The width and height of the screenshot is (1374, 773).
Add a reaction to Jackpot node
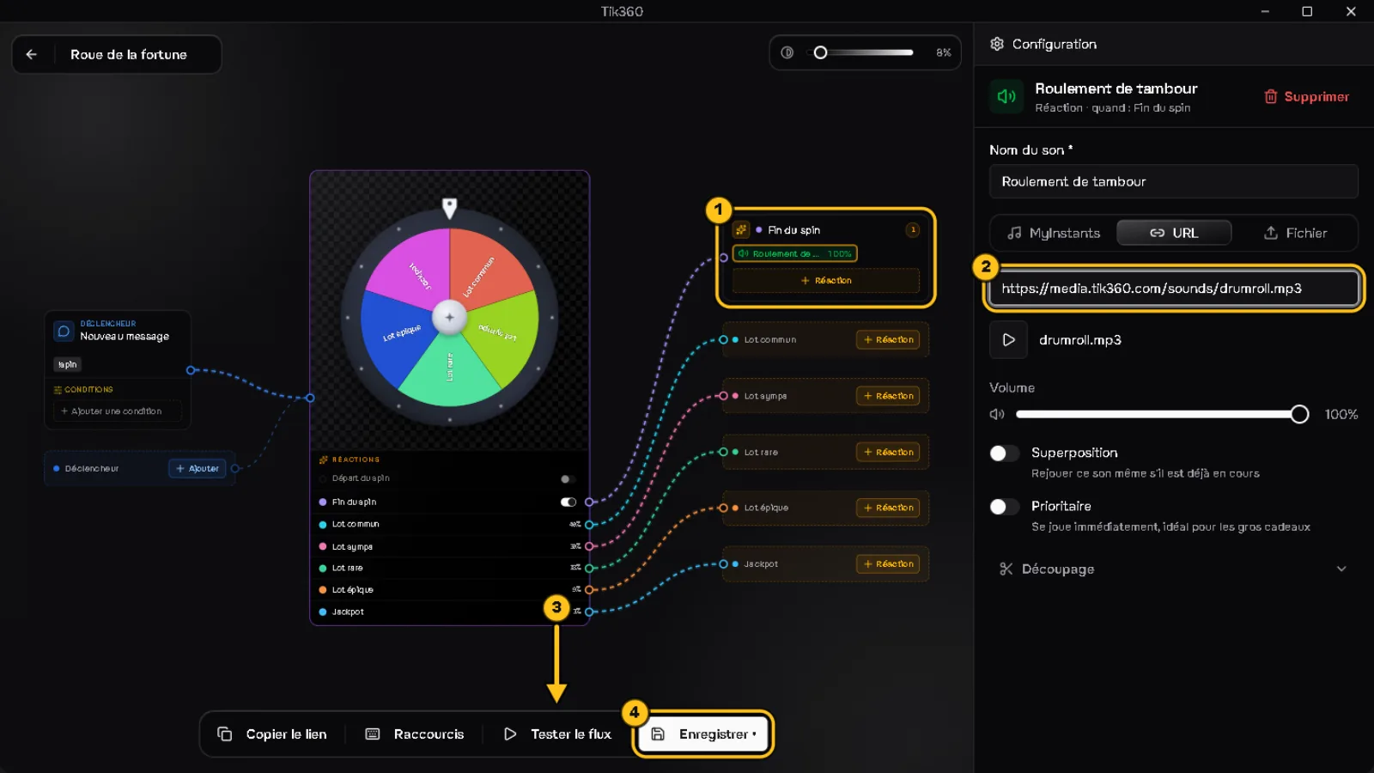[x=888, y=564]
